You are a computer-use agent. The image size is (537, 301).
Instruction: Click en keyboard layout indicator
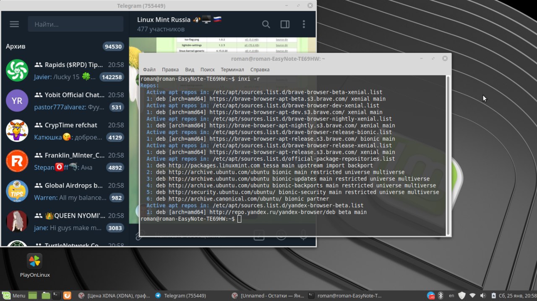coord(451,296)
